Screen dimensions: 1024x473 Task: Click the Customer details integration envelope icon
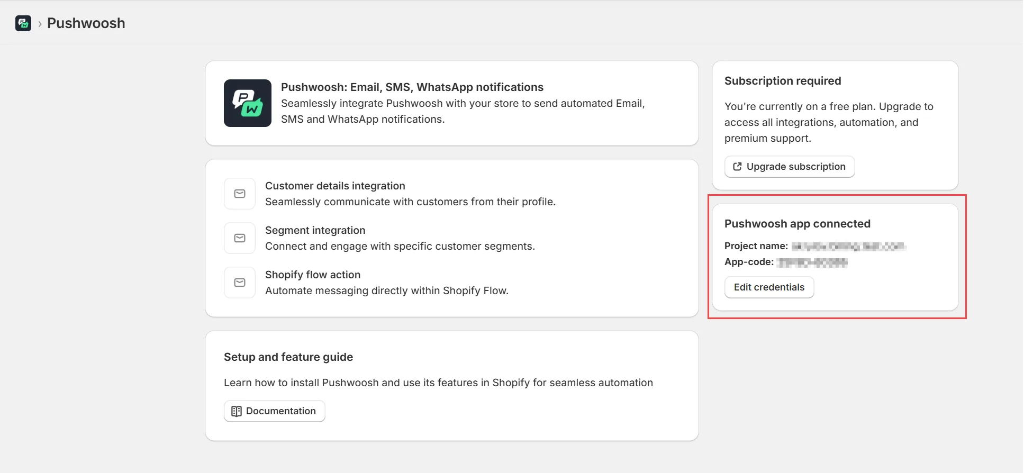[x=240, y=194]
